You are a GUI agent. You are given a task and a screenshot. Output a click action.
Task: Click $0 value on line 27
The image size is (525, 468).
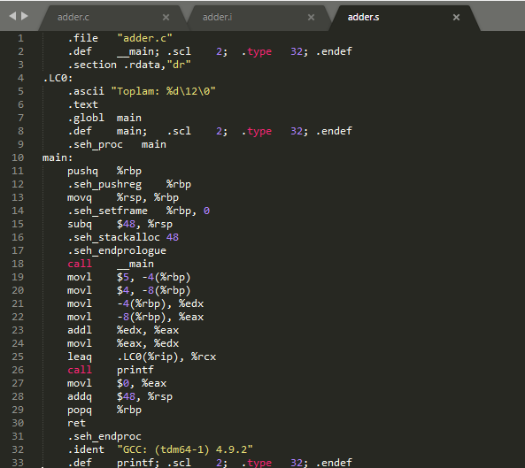click(123, 383)
